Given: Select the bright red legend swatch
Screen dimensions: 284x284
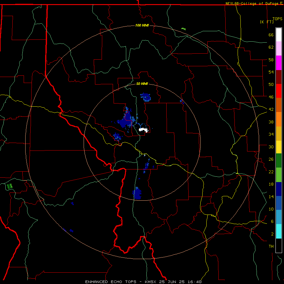Looking at the screenshot, I should pyautogui.click(x=279, y=91).
